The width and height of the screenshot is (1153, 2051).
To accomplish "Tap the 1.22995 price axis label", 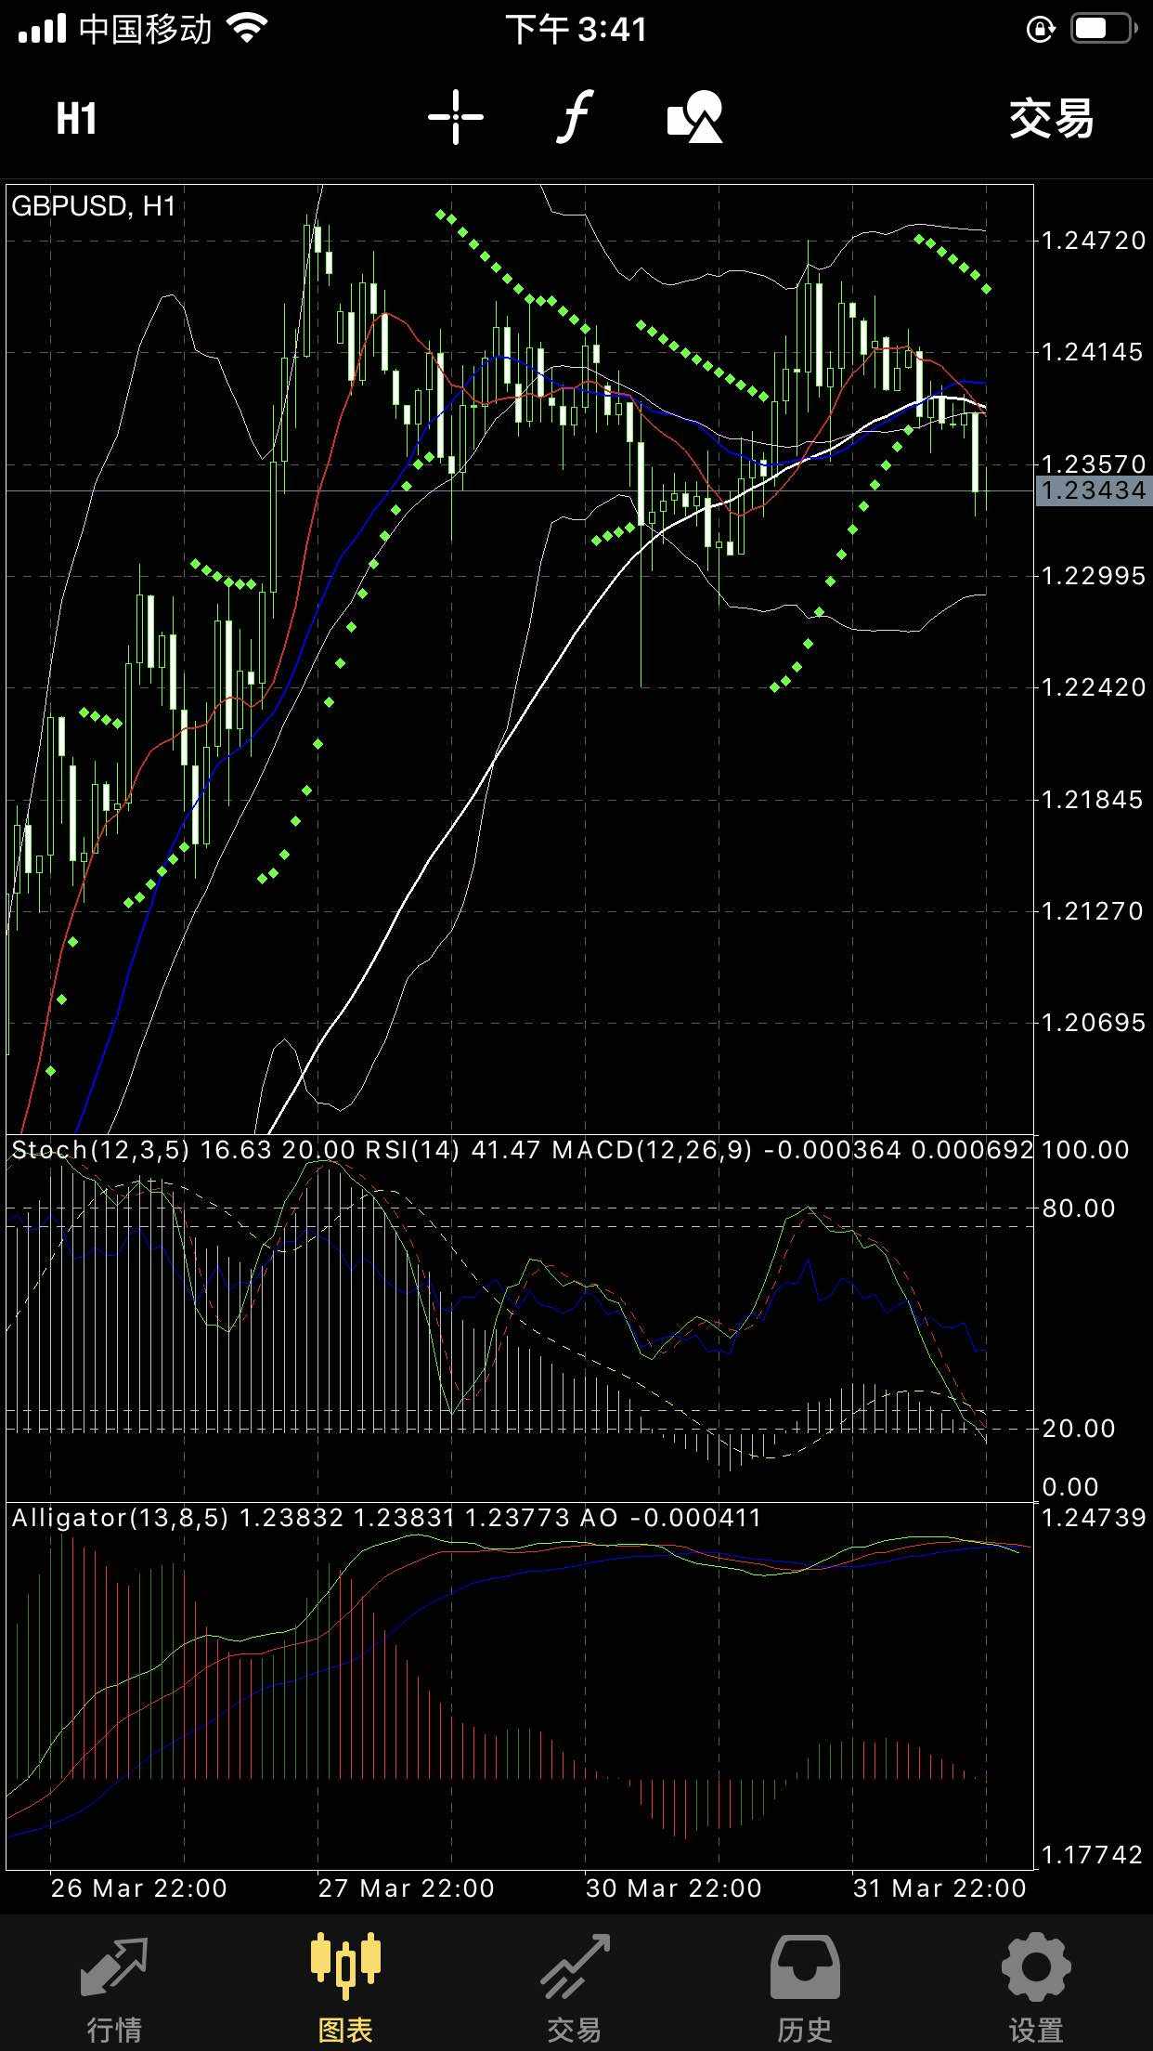I will pos(1094,576).
